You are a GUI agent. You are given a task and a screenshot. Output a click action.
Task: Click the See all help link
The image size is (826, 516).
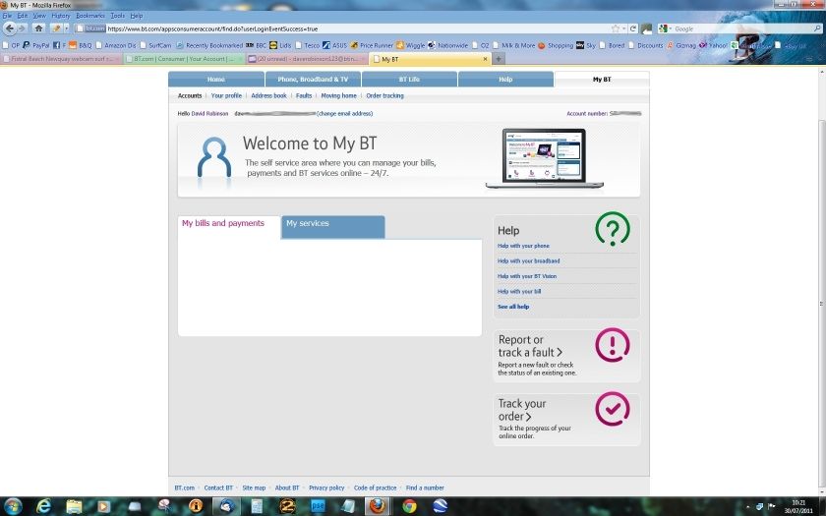(513, 307)
